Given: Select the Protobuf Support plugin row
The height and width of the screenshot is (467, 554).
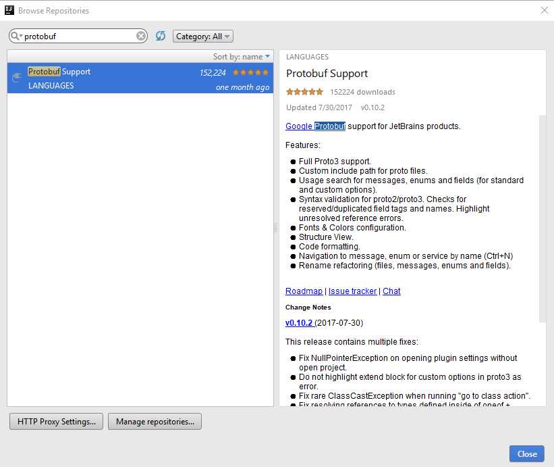Looking at the screenshot, I should click(140, 78).
